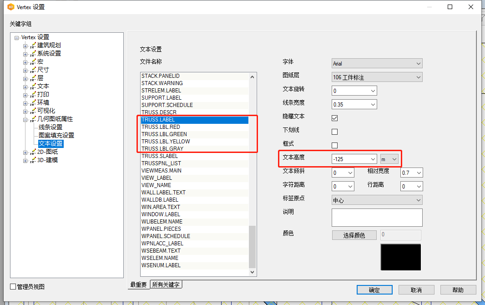Click the 系统设置 tree node icon
The image size is (485, 305).
pos(33,54)
